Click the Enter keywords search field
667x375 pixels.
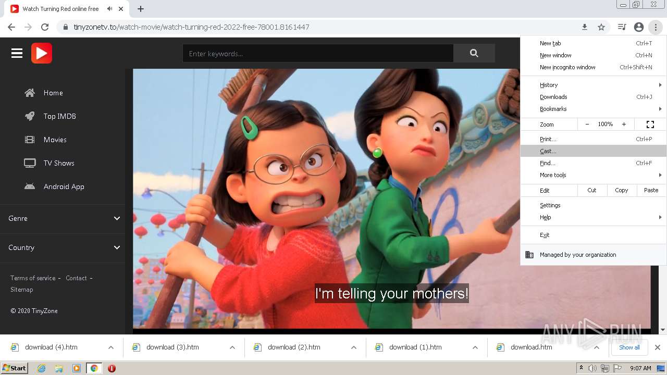click(318, 53)
